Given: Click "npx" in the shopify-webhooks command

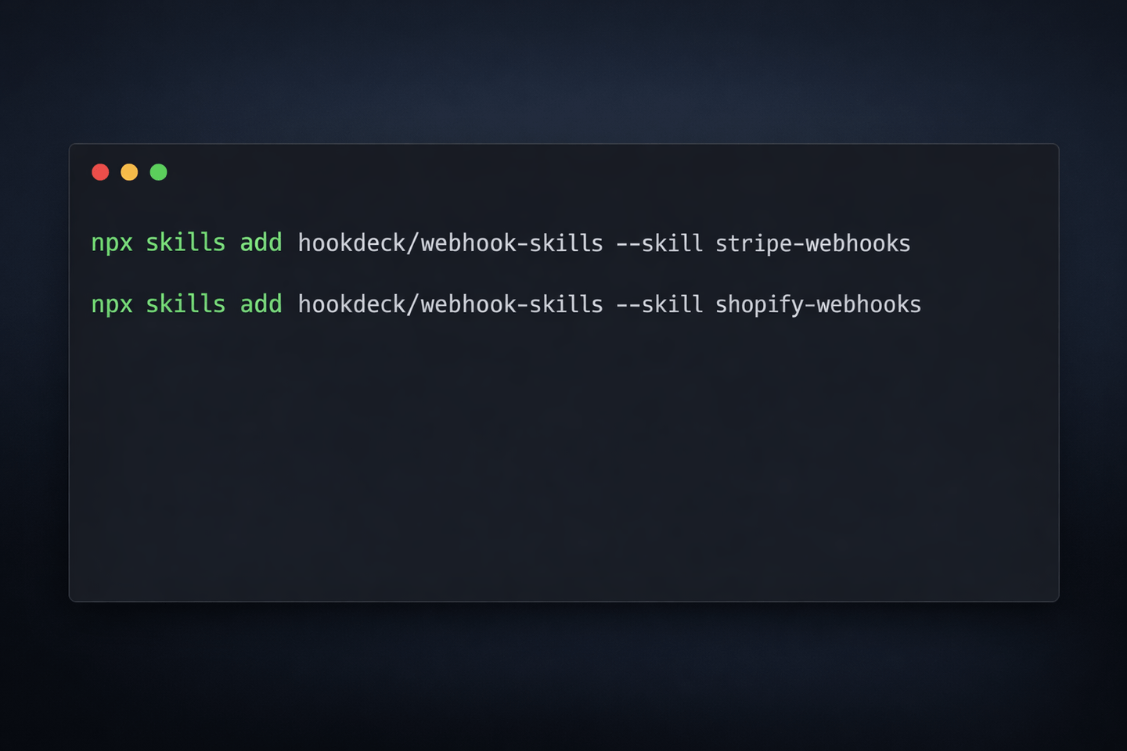Looking at the screenshot, I should (x=112, y=304).
